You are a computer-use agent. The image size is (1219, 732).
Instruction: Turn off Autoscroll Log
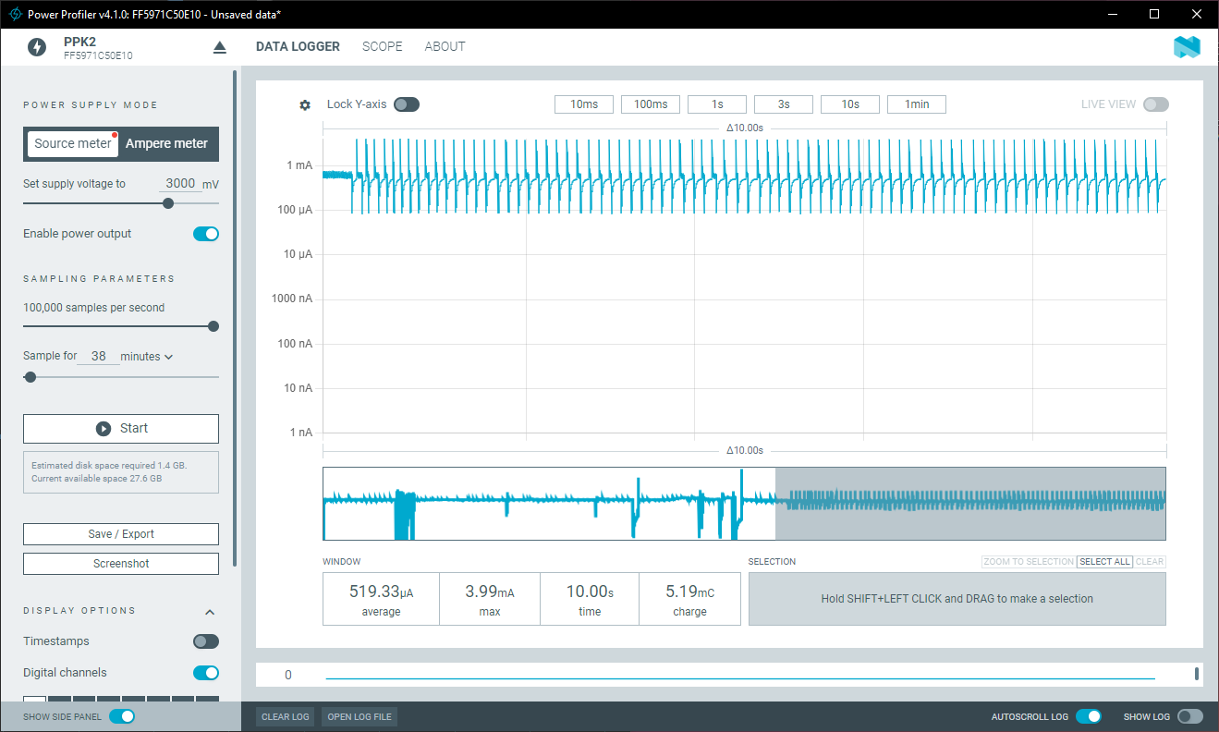1089,716
